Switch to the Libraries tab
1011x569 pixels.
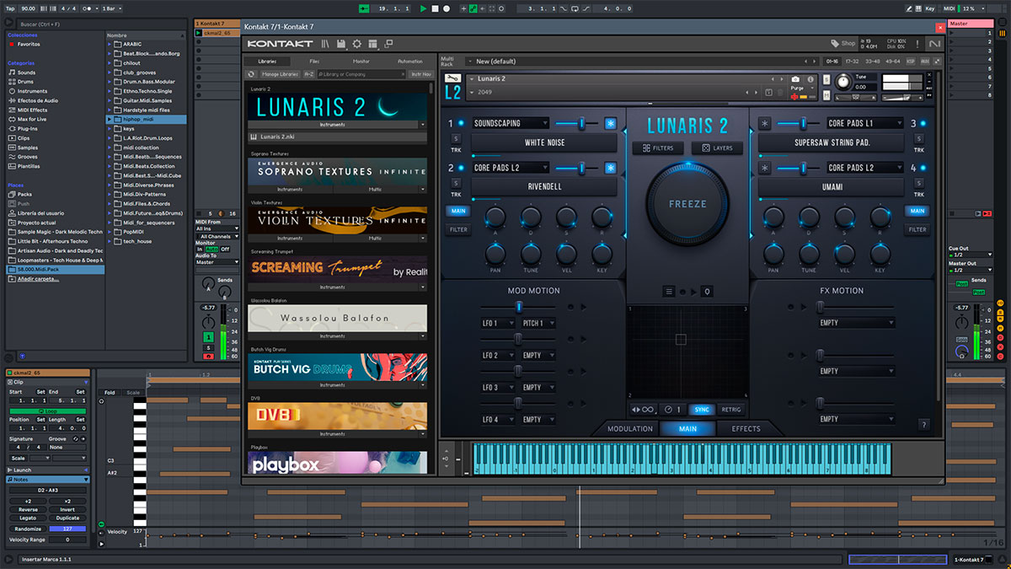click(x=267, y=62)
